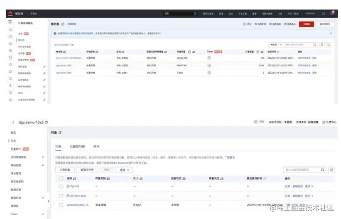Click the Huawei Cloud logo

10,14
